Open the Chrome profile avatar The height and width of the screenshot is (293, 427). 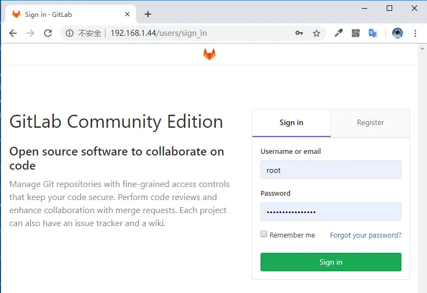pos(397,33)
